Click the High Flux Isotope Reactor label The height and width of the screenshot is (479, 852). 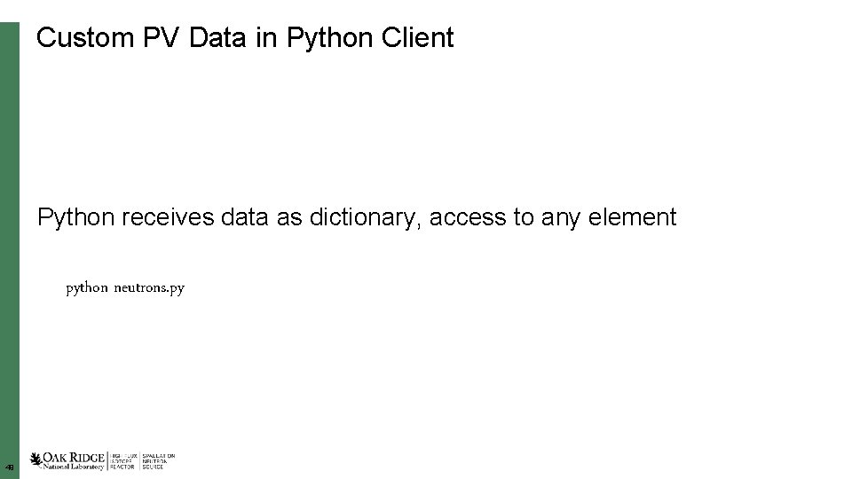tap(123, 461)
